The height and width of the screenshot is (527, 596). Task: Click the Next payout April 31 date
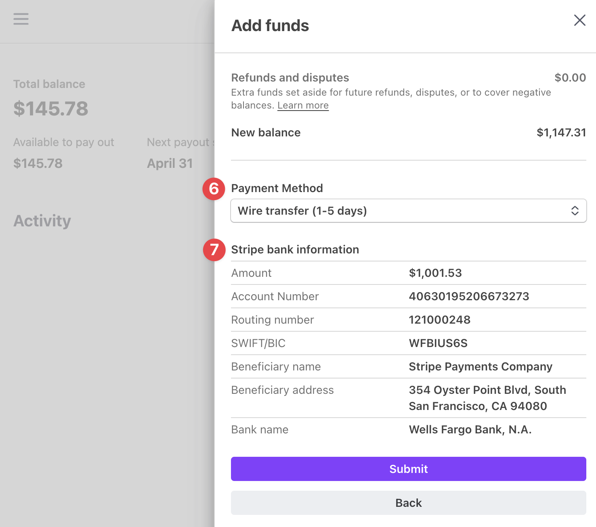coord(170,163)
